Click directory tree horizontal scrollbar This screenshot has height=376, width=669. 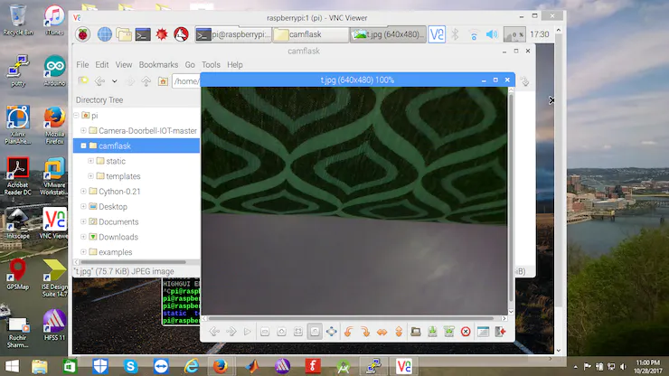point(133,262)
